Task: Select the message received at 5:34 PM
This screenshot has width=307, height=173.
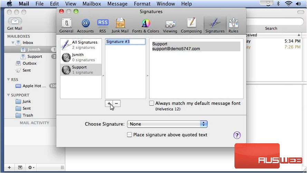Action: click(x=274, y=41)
